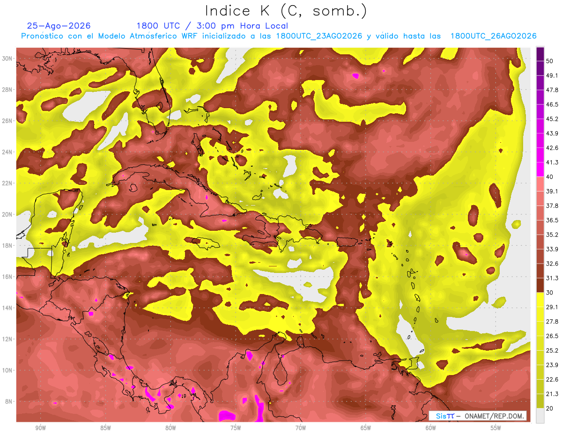Click the colorbar value '26.5'

(552, 336)
